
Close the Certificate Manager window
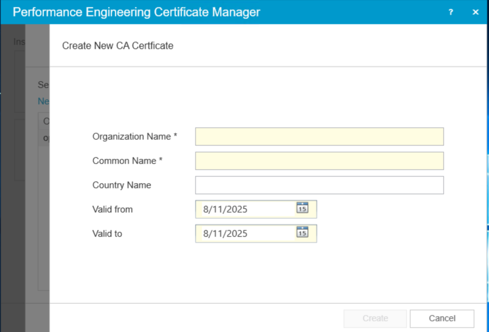coord(475,12)
